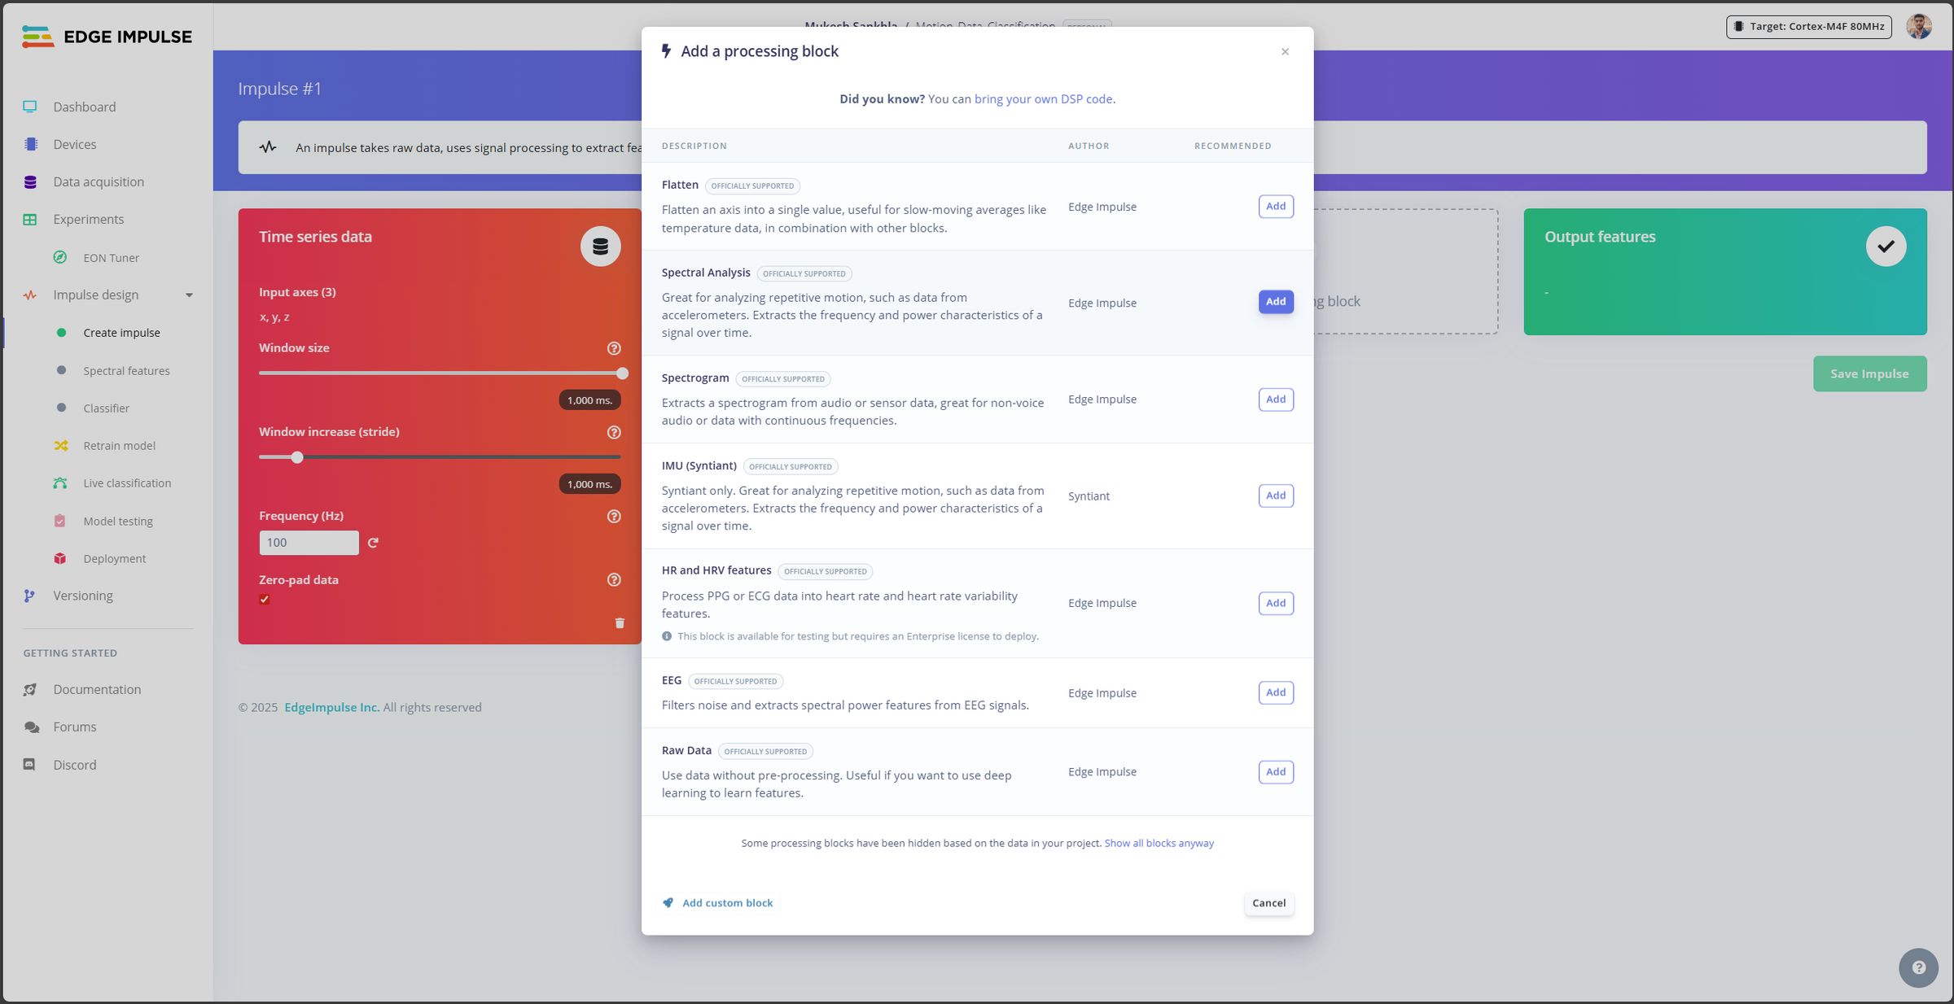Collapse the Impulse design menu arrow

[x=190, y=295]
